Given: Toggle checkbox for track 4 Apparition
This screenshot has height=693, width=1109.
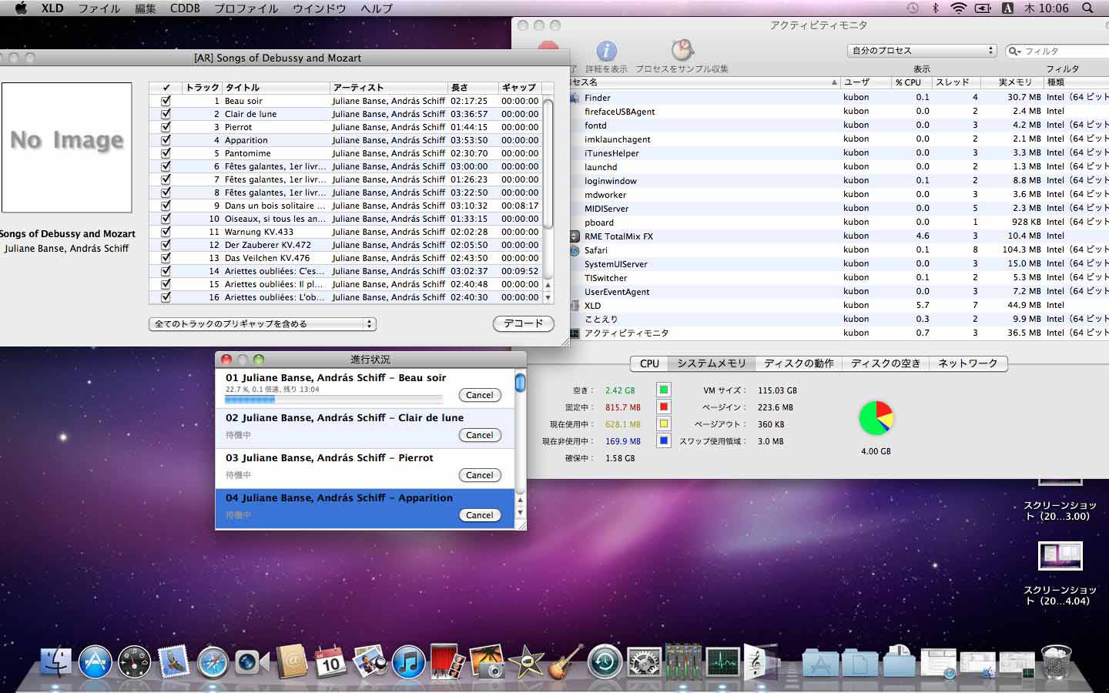Looking at the screenshot, I should click(166, 140).
